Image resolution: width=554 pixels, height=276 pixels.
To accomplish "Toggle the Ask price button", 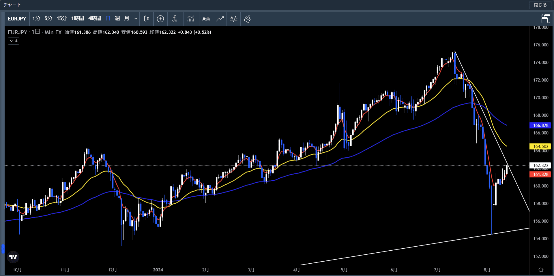I will coord(206,19).
